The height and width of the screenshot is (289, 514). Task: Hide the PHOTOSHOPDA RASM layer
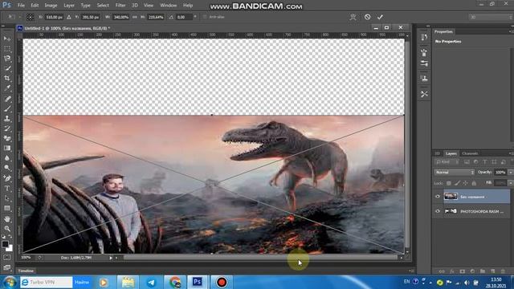pos(438,211)
